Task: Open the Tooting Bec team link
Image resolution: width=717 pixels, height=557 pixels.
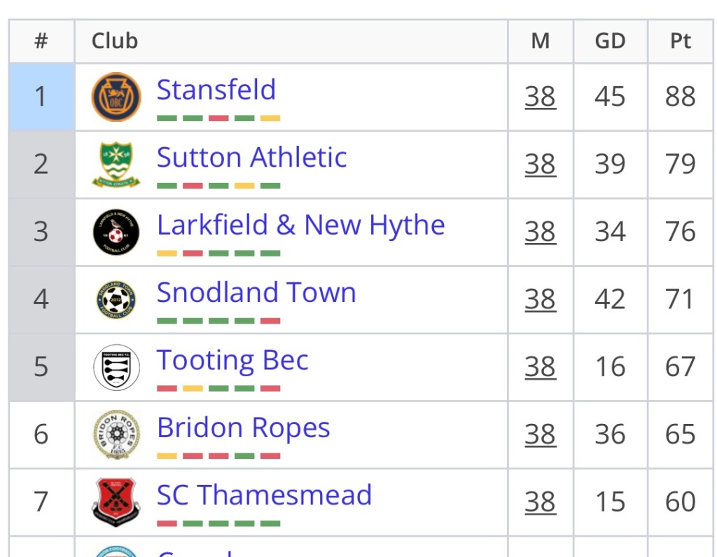Action: tap(232, 360)
